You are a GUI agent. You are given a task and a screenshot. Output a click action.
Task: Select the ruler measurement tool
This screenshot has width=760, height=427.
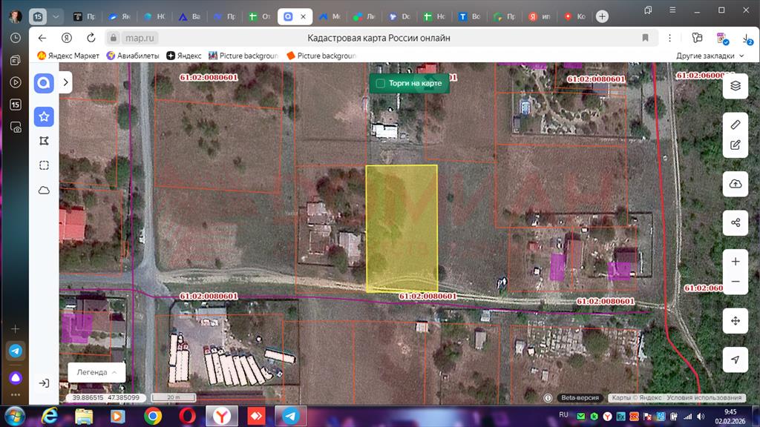(x=735, y=124)
